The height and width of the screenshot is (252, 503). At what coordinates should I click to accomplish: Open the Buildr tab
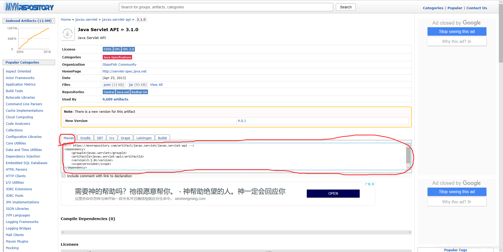pyautogui.click(x=162, y=138)
